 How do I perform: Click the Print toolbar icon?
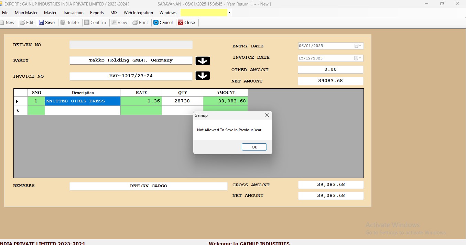[x=136, y=23]
